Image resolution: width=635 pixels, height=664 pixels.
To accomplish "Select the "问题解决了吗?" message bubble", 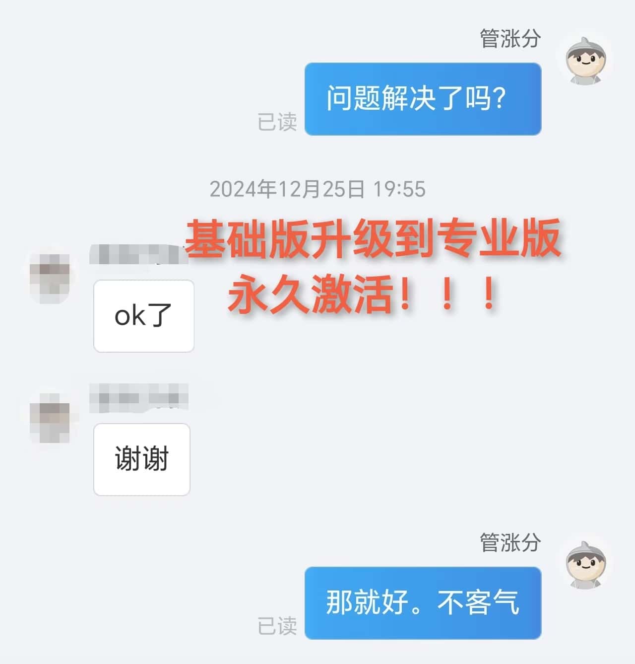I will tap(423, 99).
